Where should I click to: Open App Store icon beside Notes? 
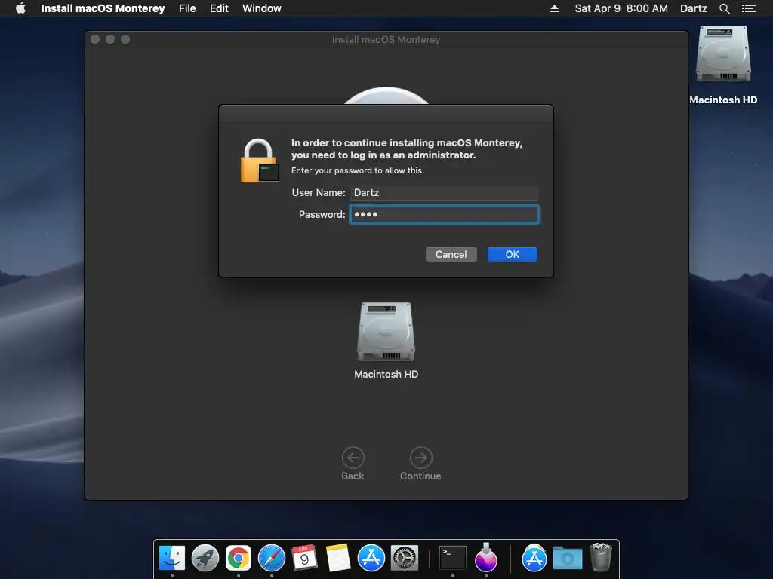371,558
